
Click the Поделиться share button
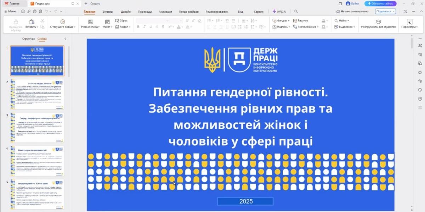click(x=386, y=11)
